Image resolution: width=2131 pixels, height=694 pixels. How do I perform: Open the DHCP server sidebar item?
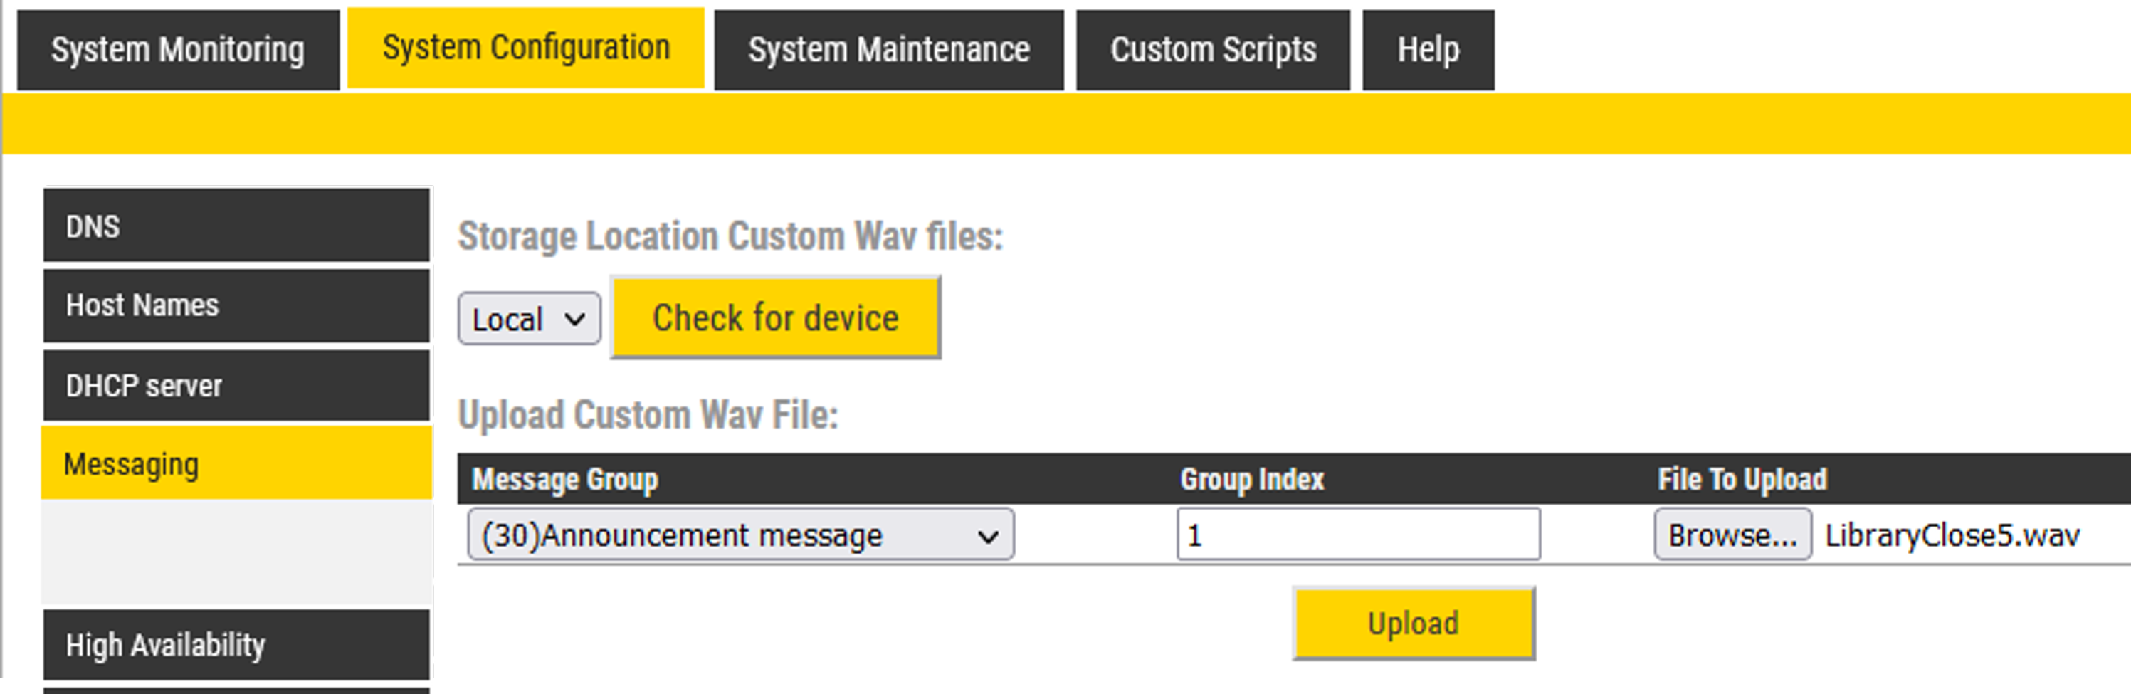tap(236, 386)
